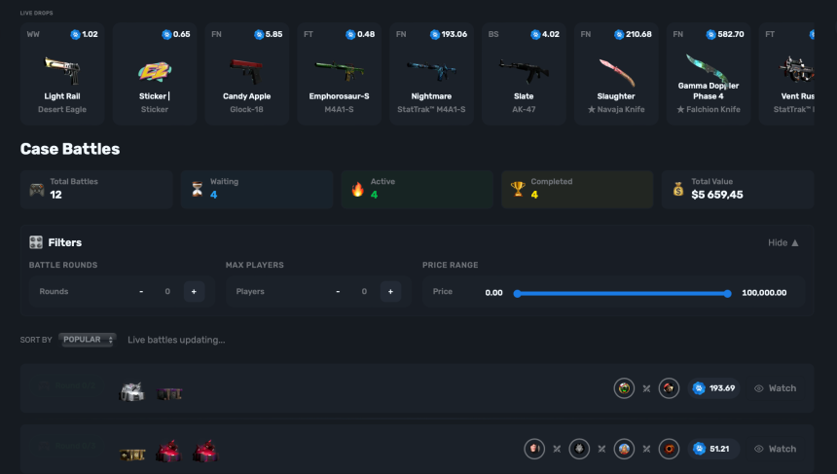Viewport: 837px width, 474px height.
Task: Click the coin icon beside 193.69 price
Action: 699,388
